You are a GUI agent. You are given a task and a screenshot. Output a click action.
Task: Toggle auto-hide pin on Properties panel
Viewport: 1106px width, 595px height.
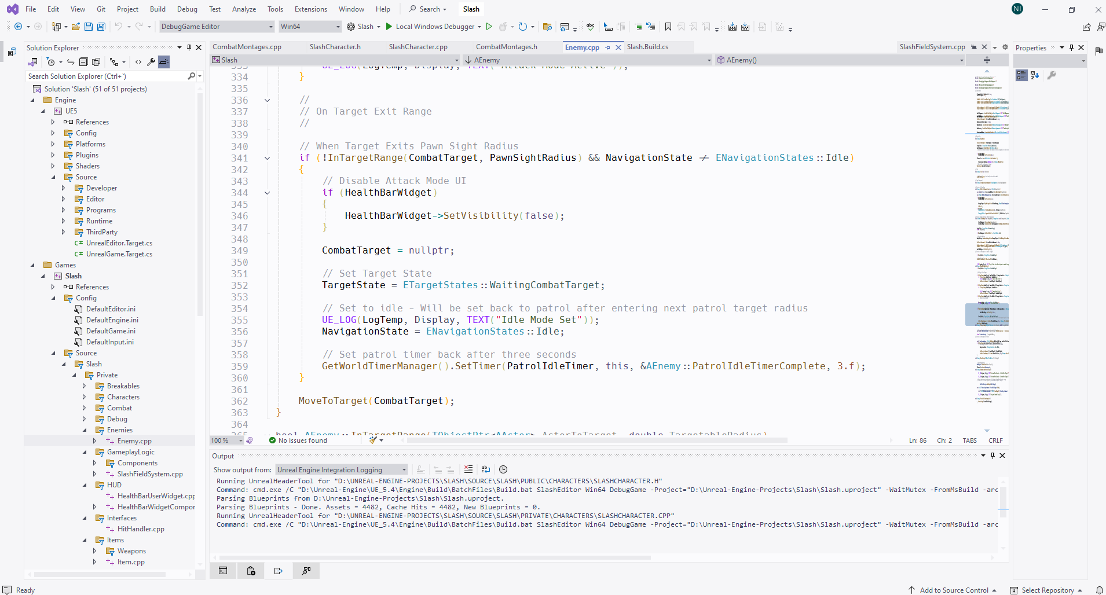[1071, 47]
